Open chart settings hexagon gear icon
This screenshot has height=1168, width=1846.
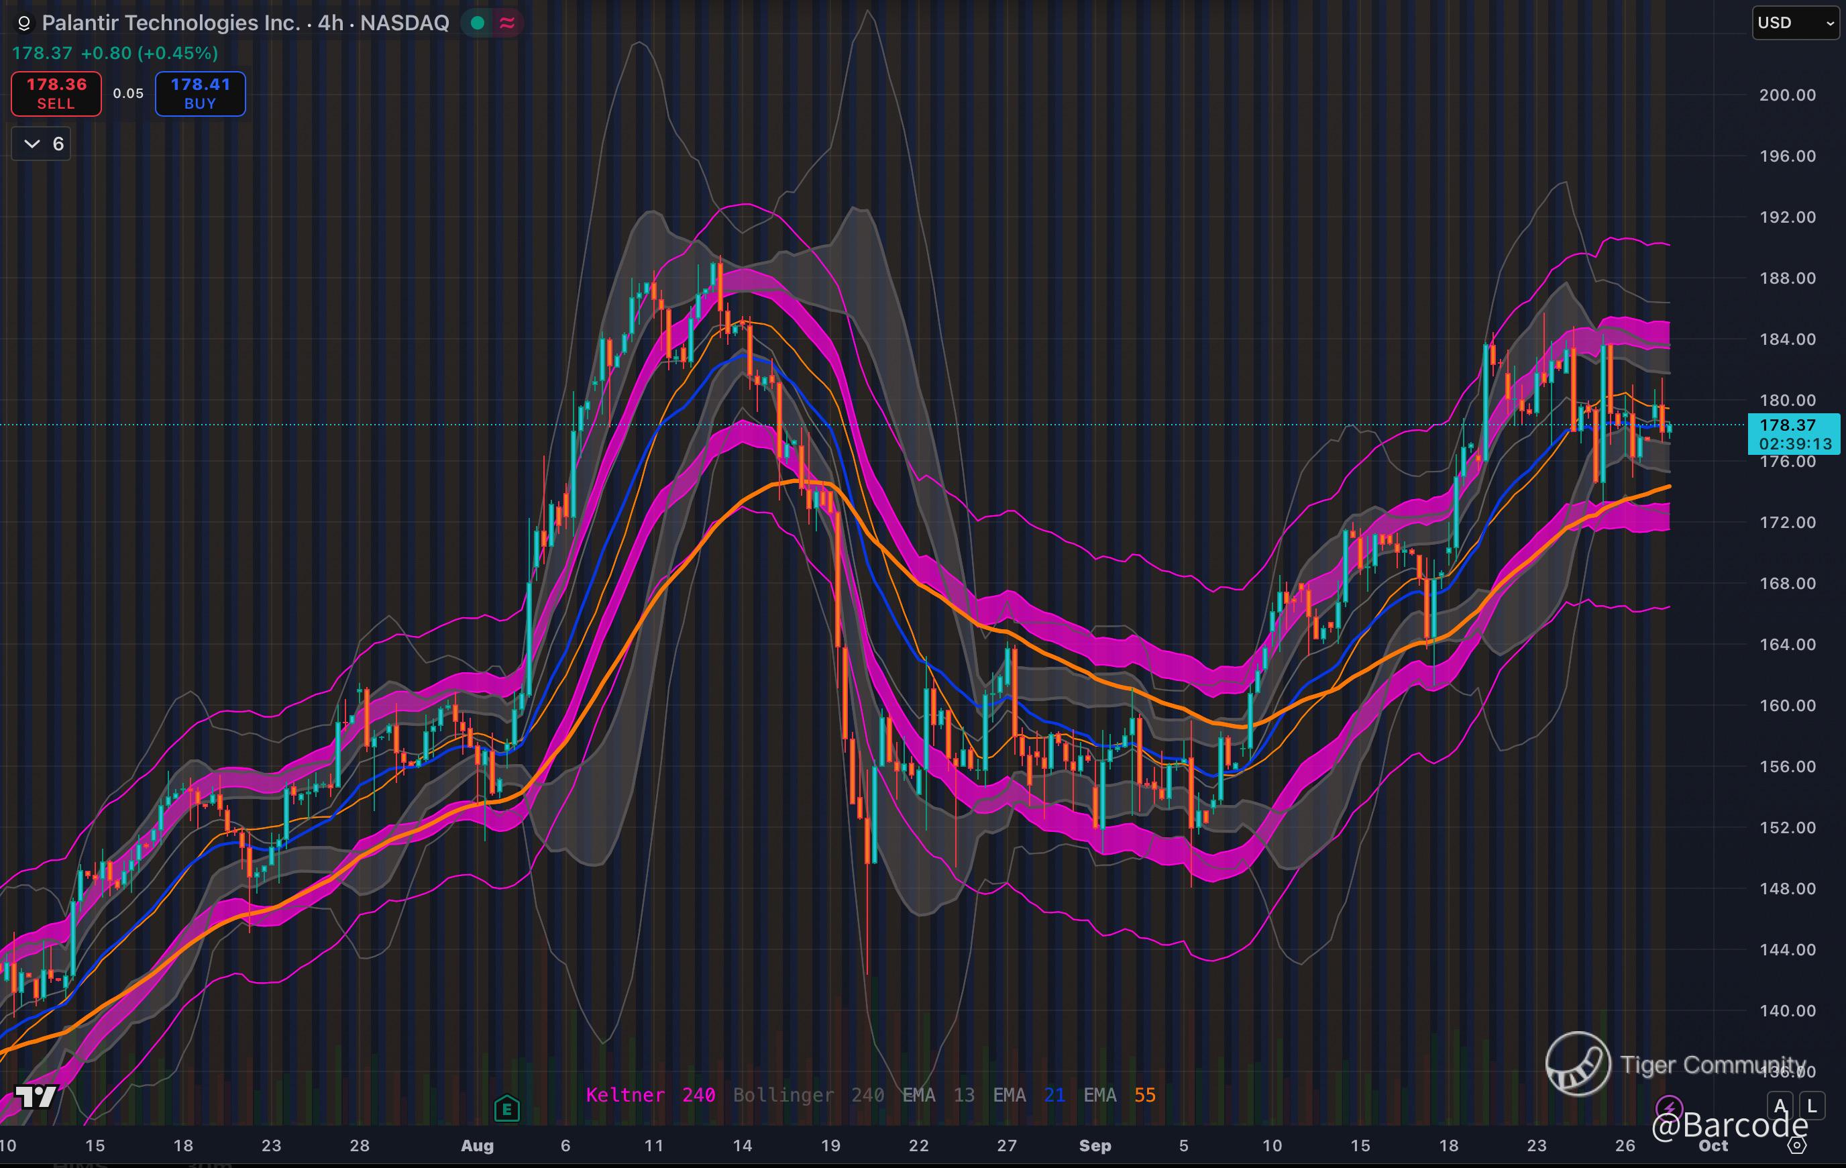[1798, 1146]
